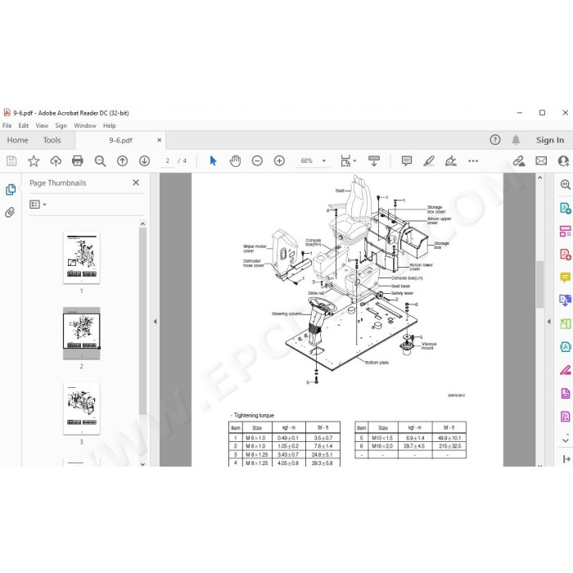Switch to the Tools tab
This screenshot has height=573, width=573.
pyautogui.click(x=52, y=140)
